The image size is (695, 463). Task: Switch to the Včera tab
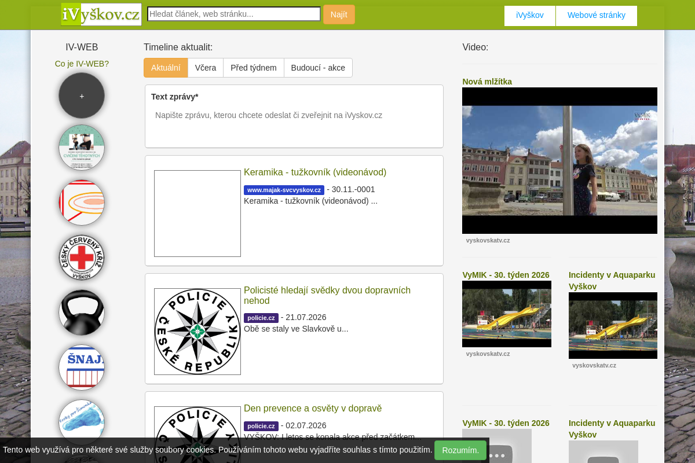pos(206,68)
